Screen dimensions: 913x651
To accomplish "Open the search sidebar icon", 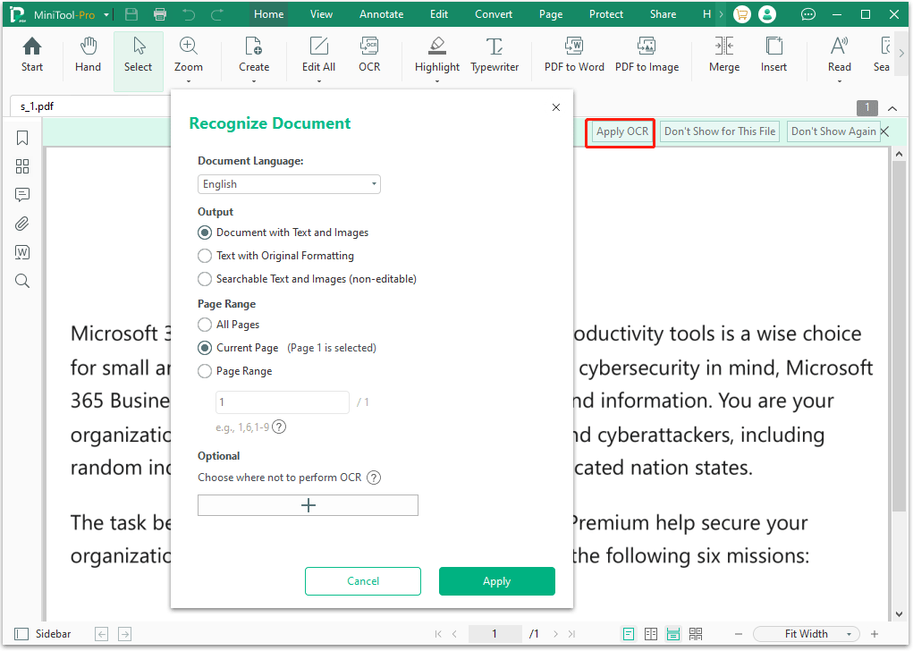I will 22,282.
